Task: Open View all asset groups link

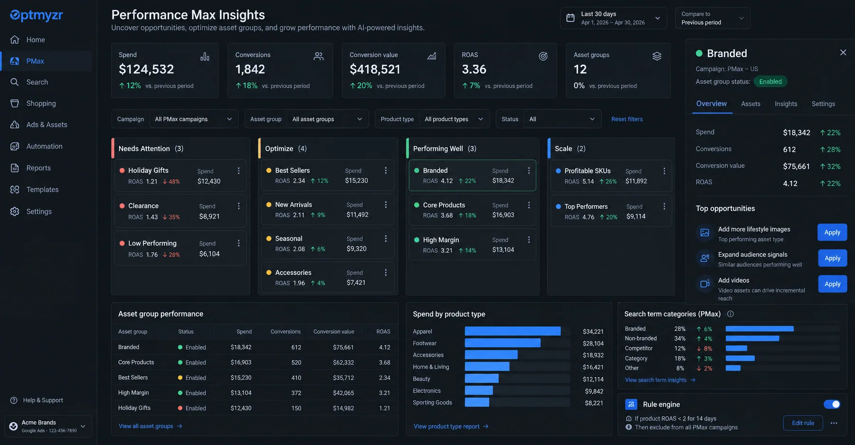Action: tap(151, 426)
